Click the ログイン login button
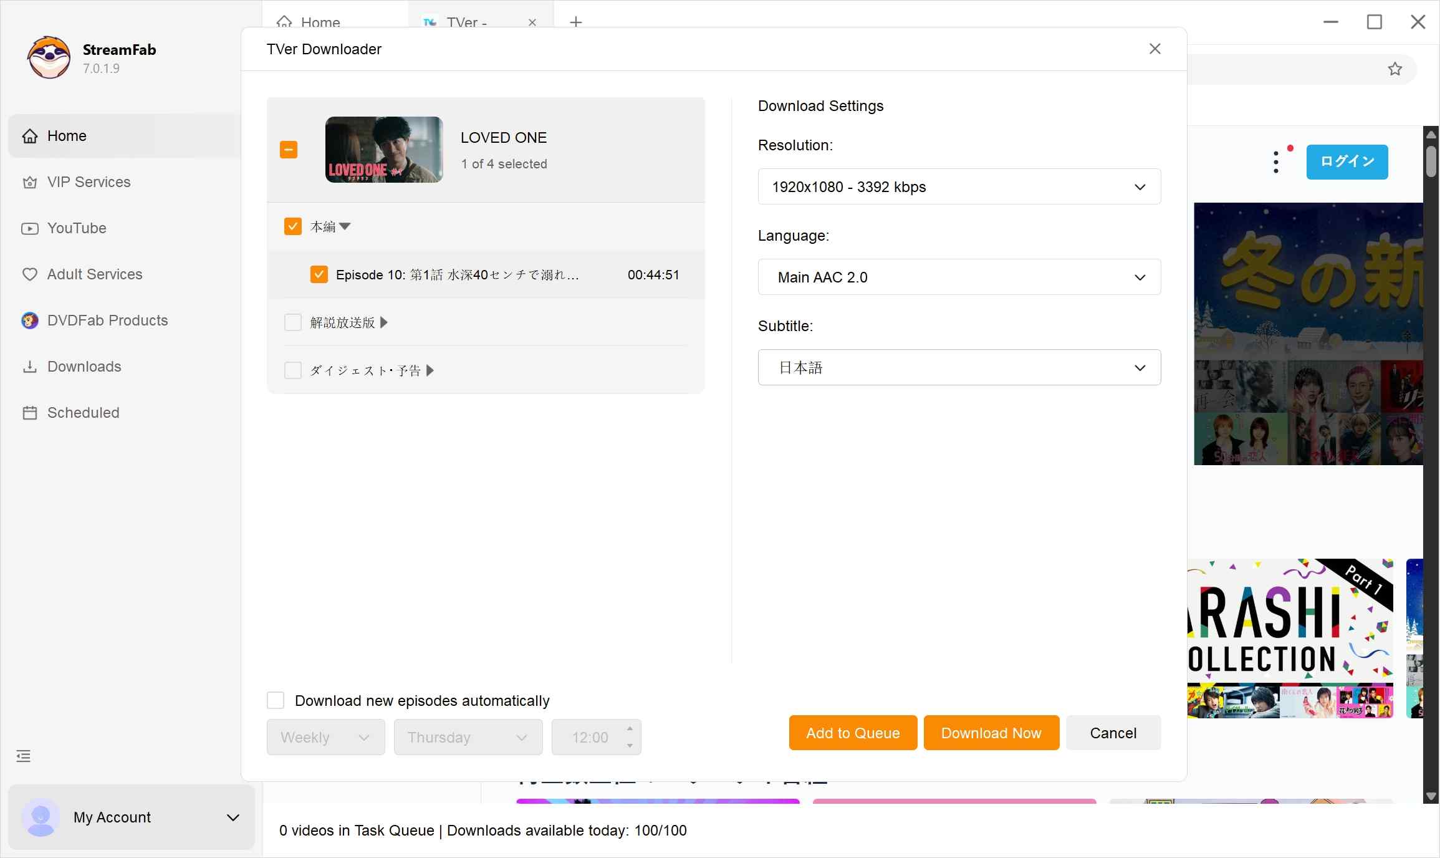 tap(1347, 162)
